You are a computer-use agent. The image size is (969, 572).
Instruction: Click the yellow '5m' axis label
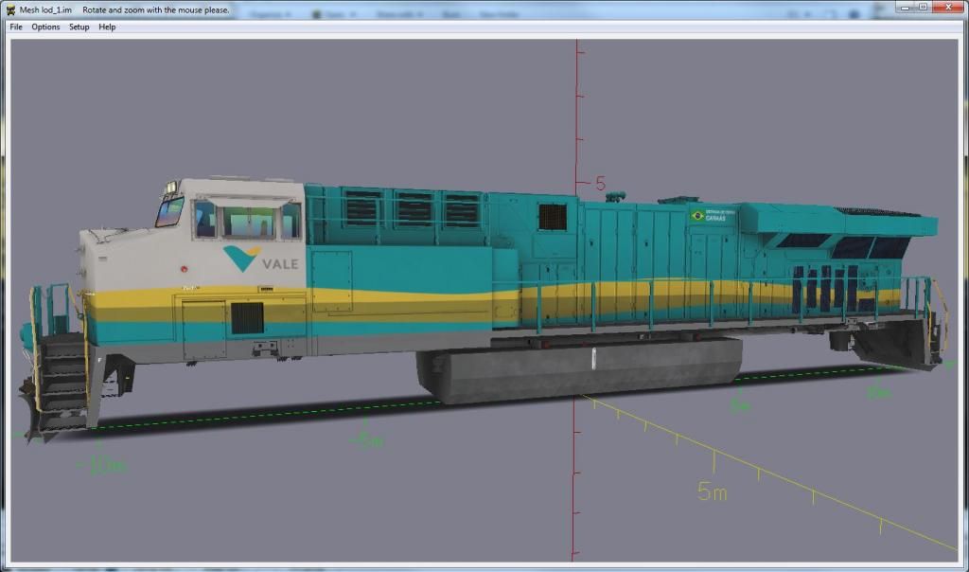pyautogui.click(x=713, y=492)
